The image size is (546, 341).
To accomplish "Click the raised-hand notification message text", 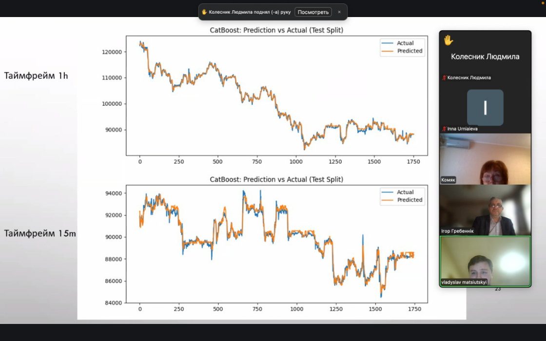I will pos(250,12).
